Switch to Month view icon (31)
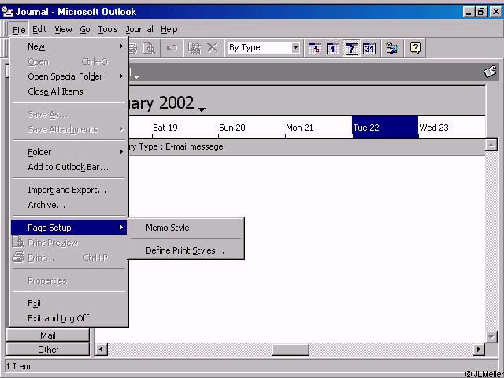Viewport: 504px width, 378px height. (369, 49)
